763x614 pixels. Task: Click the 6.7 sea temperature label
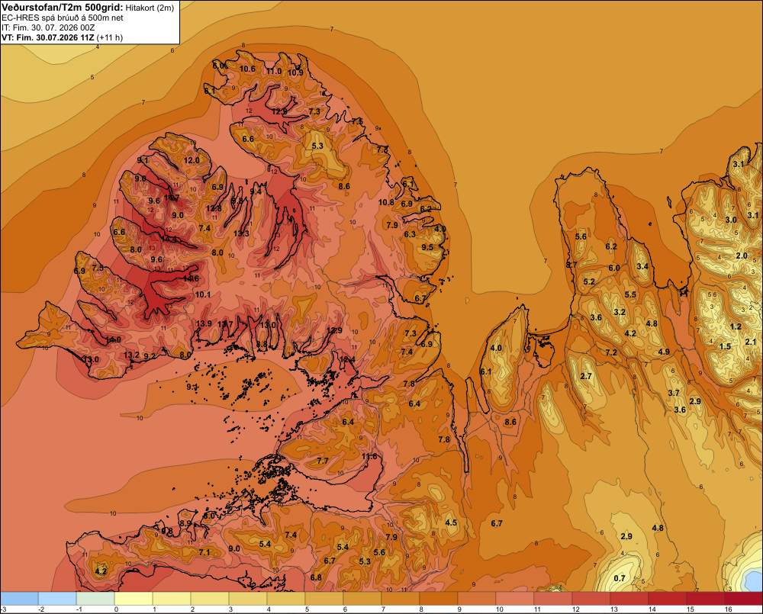click(497, 523)
